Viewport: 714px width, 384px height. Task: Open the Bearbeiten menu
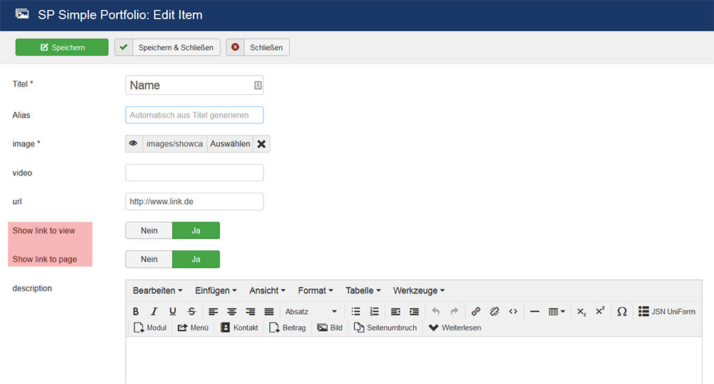[x=157, y=290]
